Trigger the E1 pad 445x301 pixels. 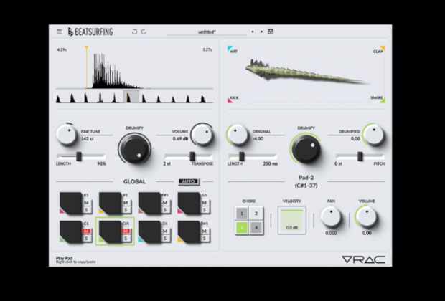(70, 203)
